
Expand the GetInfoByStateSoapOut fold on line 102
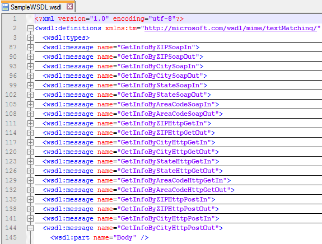[30, 95]
